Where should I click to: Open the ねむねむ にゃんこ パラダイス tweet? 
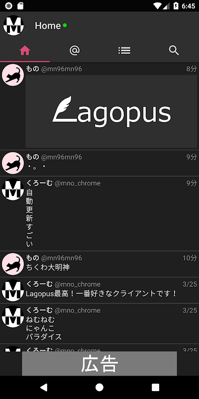[99, 324]
